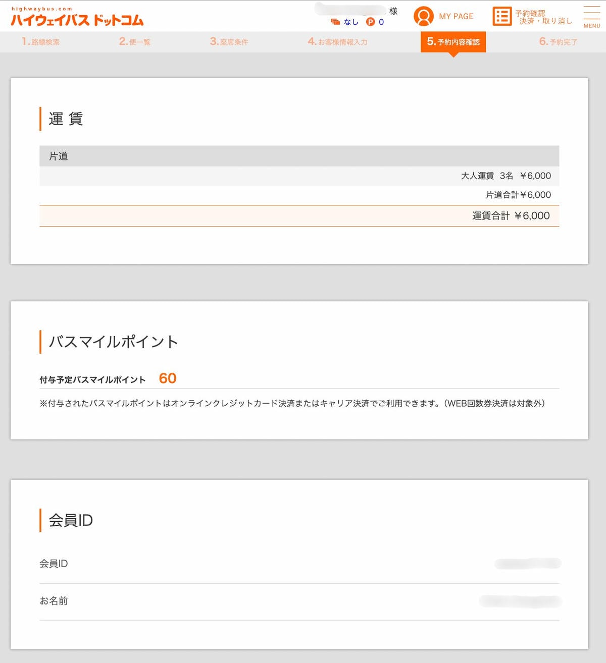Click the MY PAGE user avatar icon

click(424, 16)
